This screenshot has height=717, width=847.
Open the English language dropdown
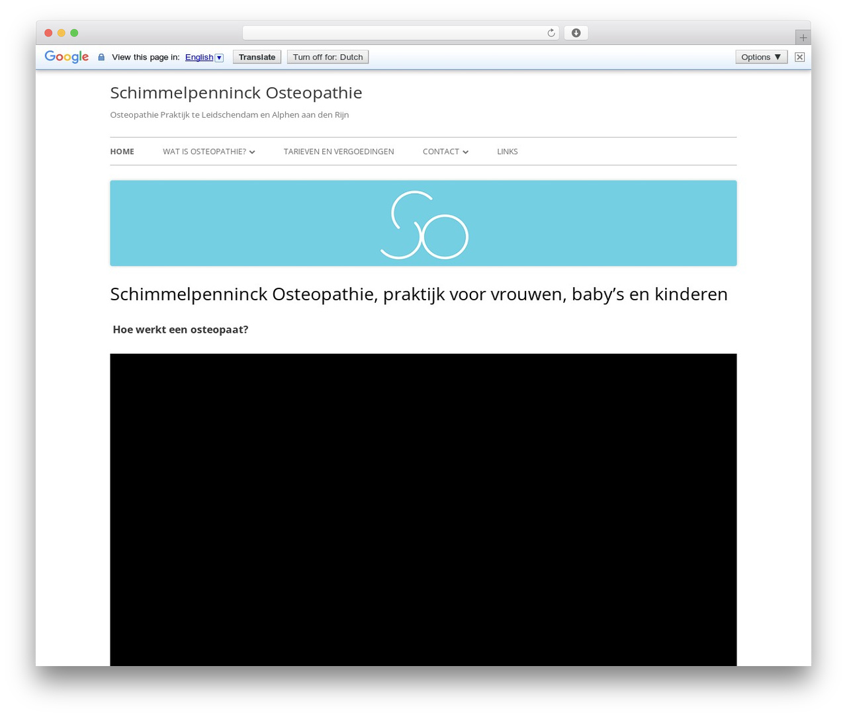coord(204,58)
